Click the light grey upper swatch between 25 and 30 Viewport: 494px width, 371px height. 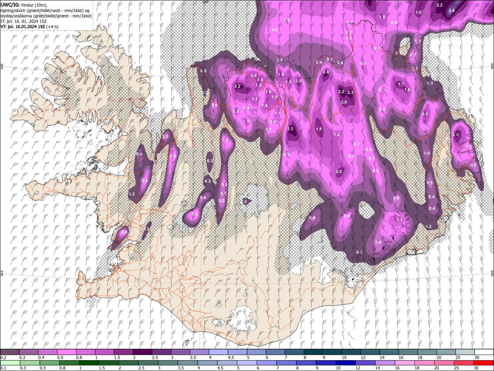[465, 352]
